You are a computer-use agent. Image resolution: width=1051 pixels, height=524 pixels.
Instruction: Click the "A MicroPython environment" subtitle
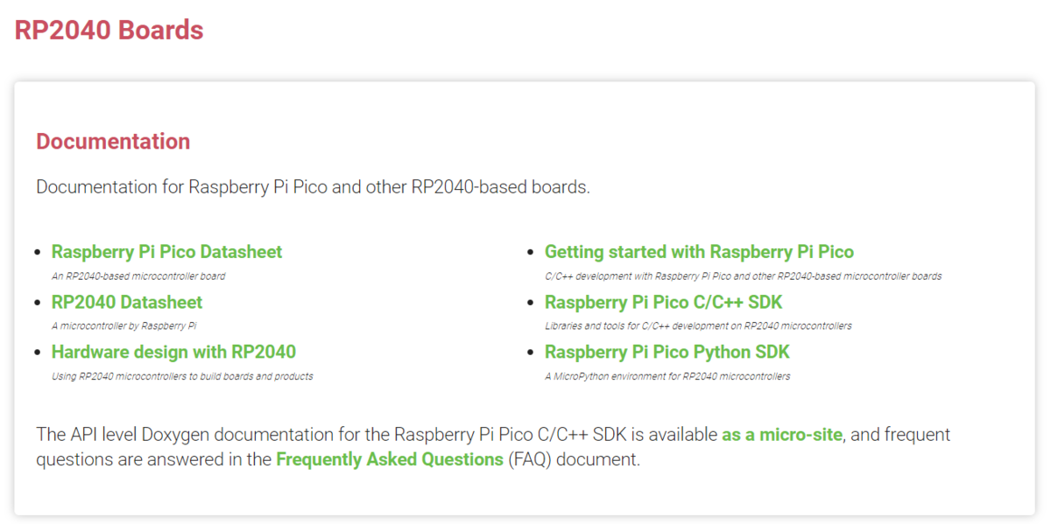coord(667,376)
